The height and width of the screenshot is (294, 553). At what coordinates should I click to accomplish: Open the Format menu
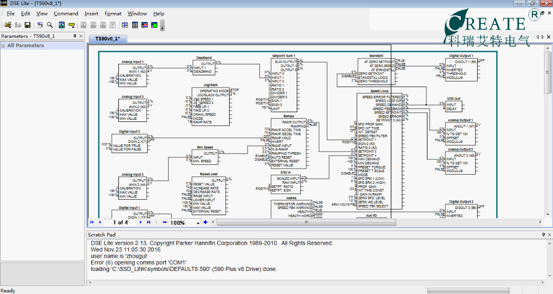113,13
